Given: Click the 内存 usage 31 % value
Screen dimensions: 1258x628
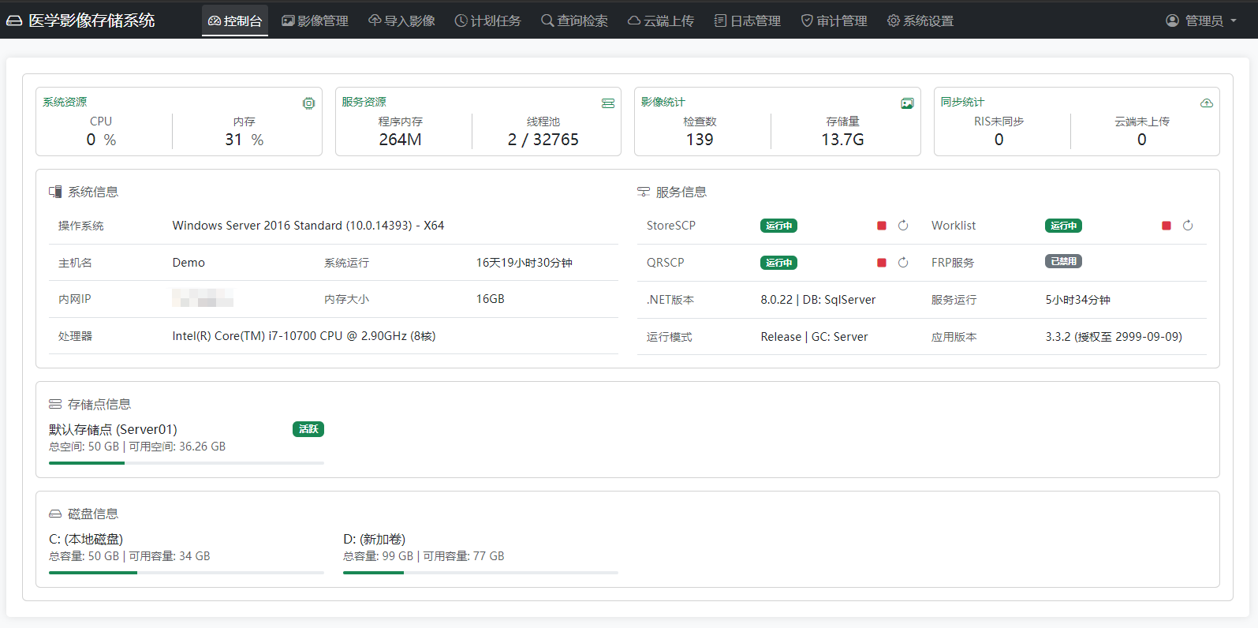Looking at the screenshot, I should pyautogui.click(x=245, y=140).
